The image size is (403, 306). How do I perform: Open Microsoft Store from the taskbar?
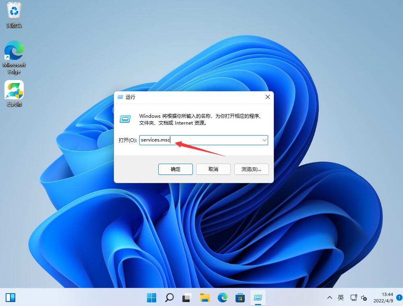click(240, 298)
